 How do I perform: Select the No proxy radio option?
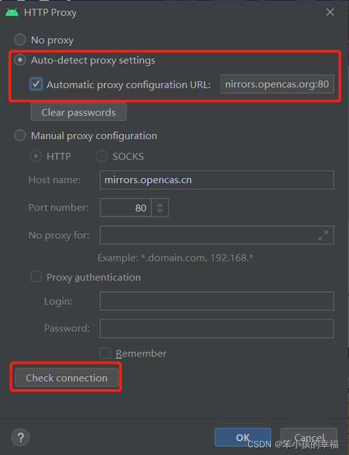tap(20, 40)
